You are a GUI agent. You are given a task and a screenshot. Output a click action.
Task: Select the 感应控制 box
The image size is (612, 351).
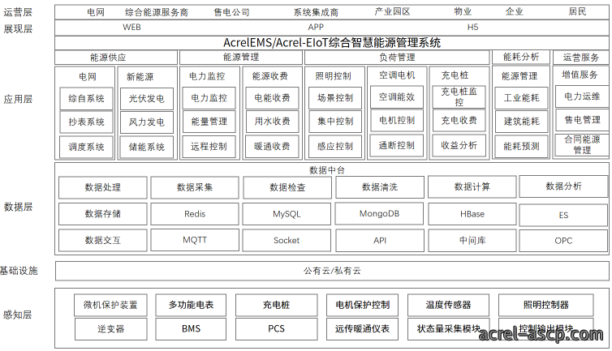pos(335,147)
